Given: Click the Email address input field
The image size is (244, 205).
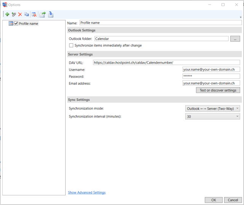Looking at the screenshot, I should pyautogui.click(x=211, y=83).
